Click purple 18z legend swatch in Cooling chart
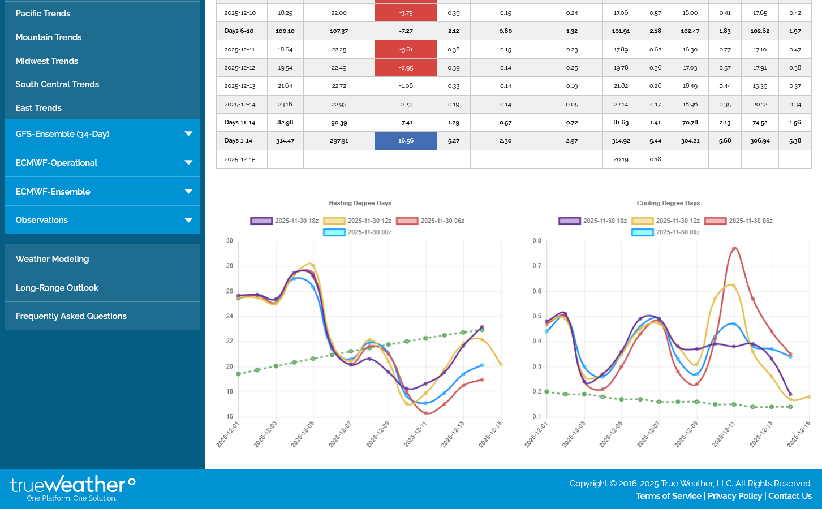822x509 pixels. tap(570, 221)
